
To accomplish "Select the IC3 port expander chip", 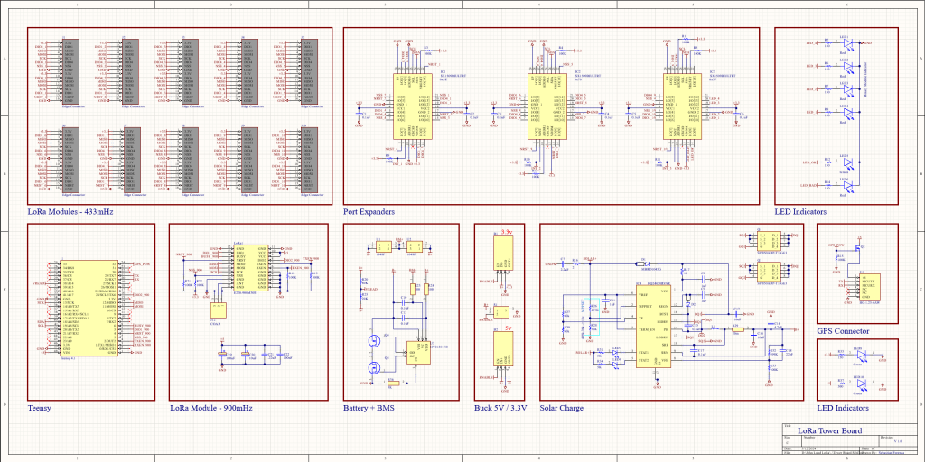I will click(684, 107).
